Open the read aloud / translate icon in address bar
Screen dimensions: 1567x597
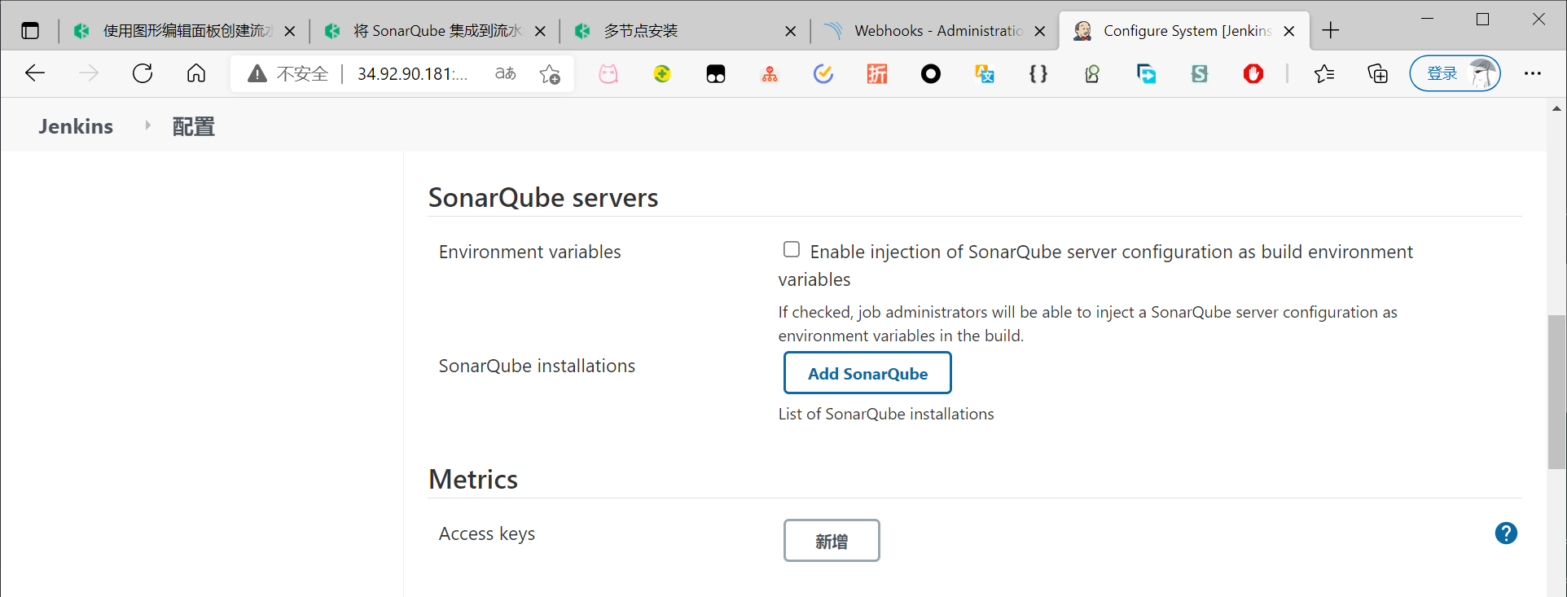coord(506,73)
